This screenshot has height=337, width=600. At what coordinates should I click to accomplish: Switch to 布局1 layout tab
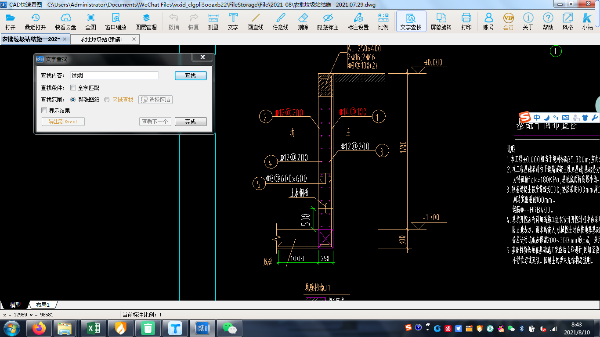(x=43, y=305)
